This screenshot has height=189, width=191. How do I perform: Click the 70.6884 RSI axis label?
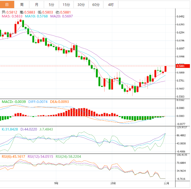pos(181,163)
